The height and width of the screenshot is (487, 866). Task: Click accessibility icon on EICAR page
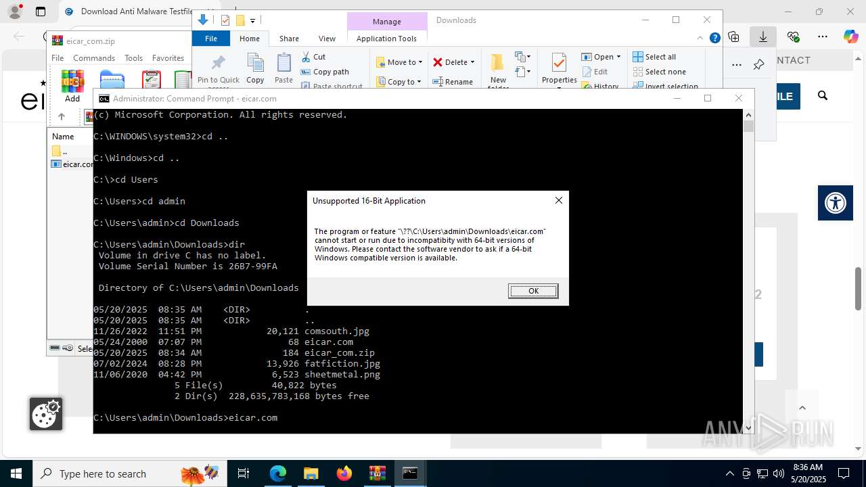(836, 203)
